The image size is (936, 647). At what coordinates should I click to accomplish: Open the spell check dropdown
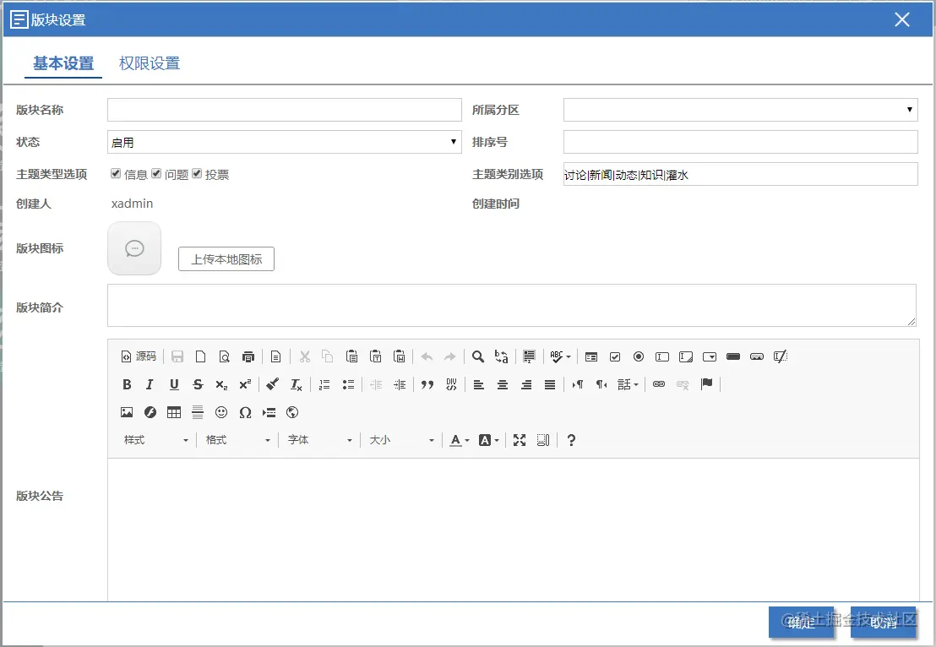(x=560, y=356)
